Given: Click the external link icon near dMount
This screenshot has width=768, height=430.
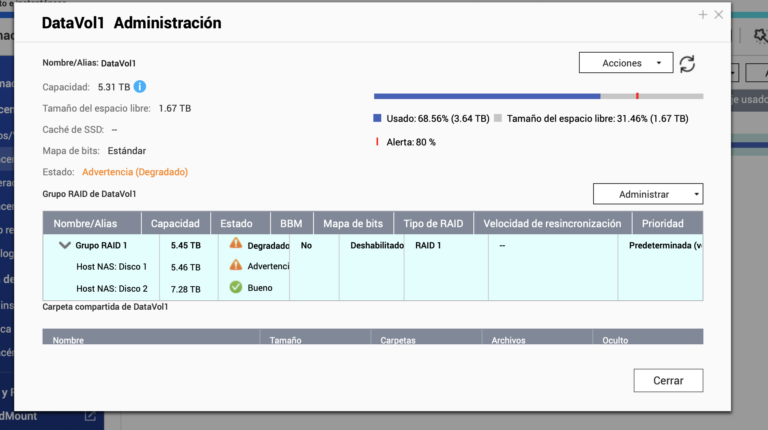Looking at the screenshot, I should point(90,416).
